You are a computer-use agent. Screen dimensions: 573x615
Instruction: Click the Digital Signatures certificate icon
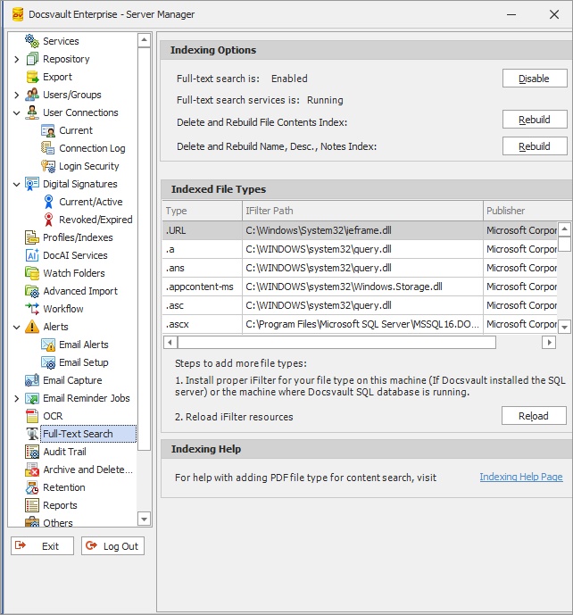(32, 184)
